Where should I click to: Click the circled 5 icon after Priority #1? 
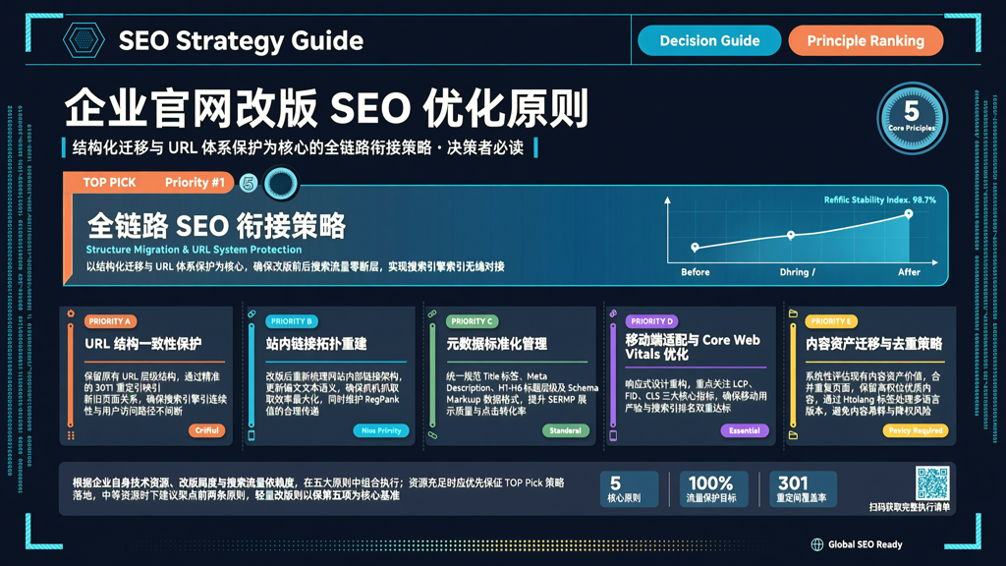tap(249, 184)
